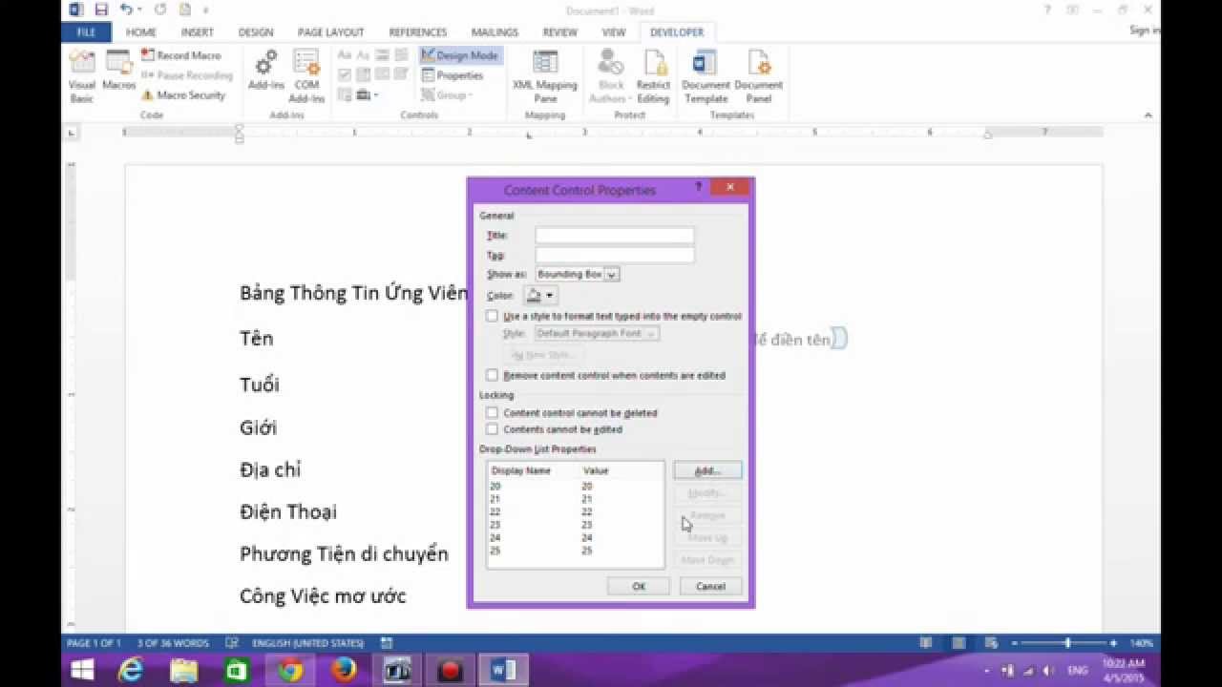Open Undo history dropdown arrow
The width and height of the screenshot is (1222, 687).
(139, 10)
